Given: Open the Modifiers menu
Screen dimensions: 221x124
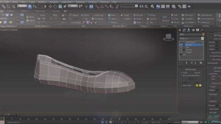Looking at the screenshot, I should [42, 2].
